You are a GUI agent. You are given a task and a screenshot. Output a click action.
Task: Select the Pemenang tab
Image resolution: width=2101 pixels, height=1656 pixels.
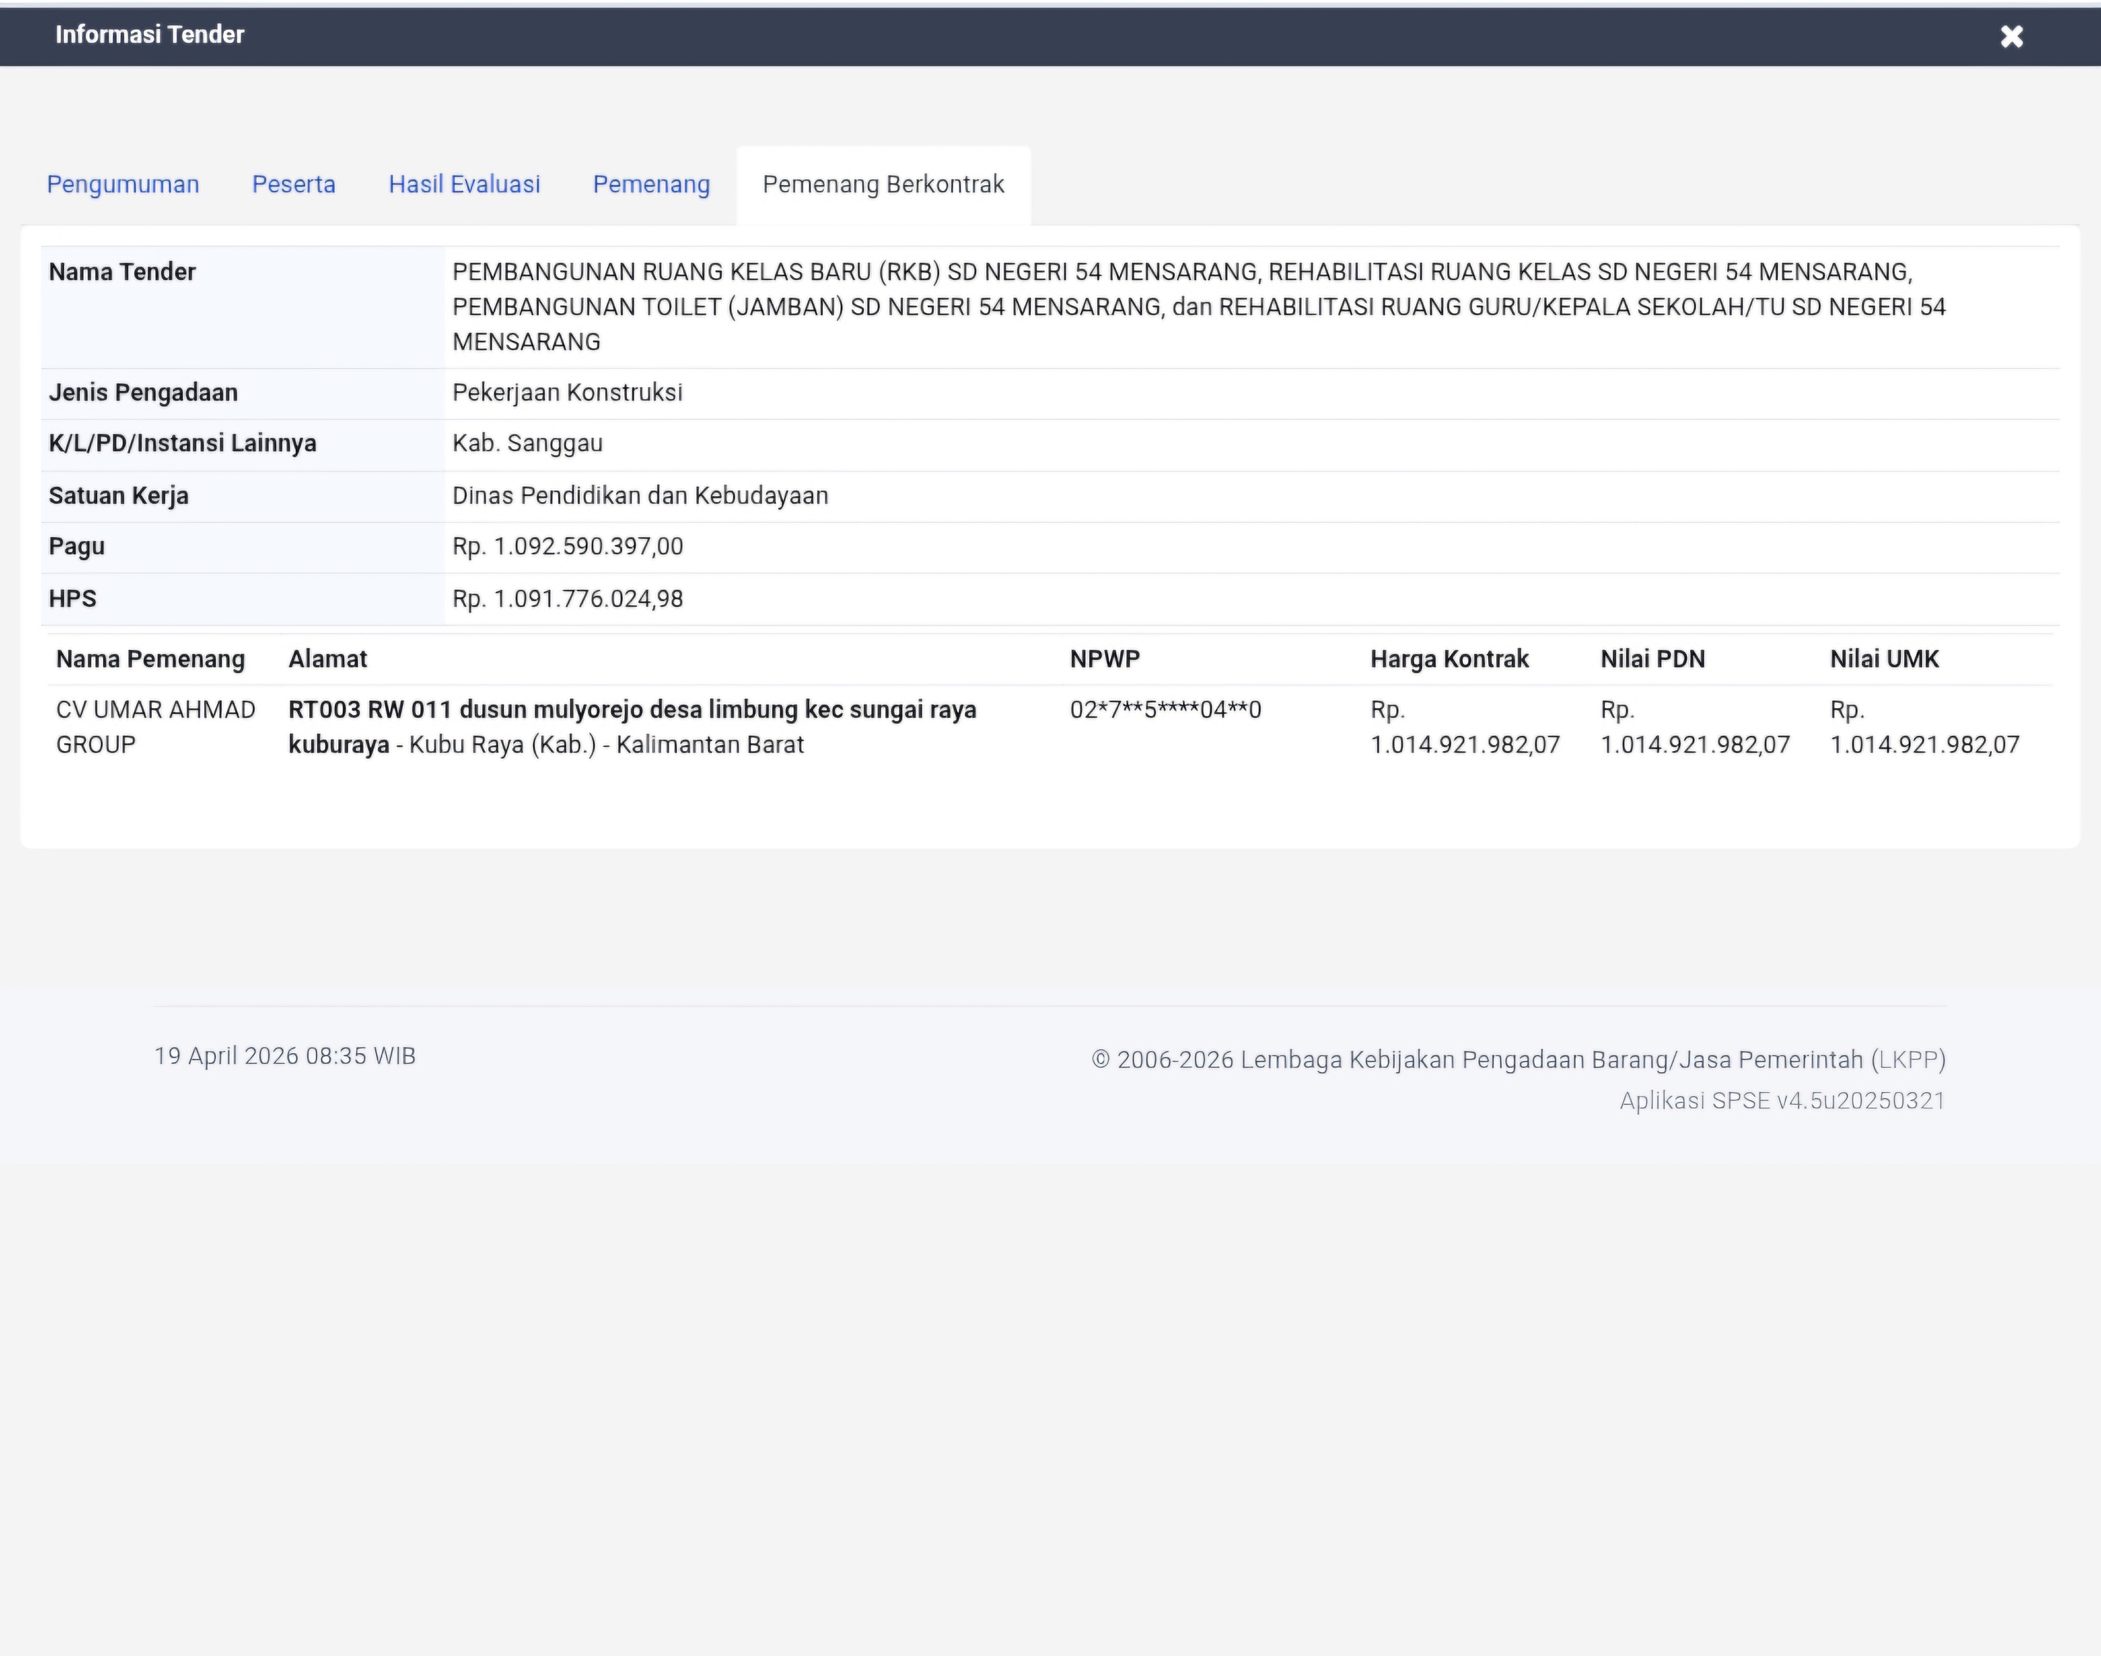651,184
